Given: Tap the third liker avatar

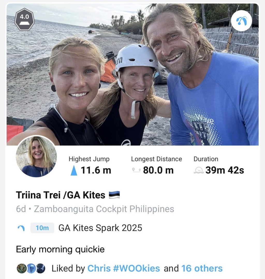Looking at the screenshot, I should [x=41, y=268].
